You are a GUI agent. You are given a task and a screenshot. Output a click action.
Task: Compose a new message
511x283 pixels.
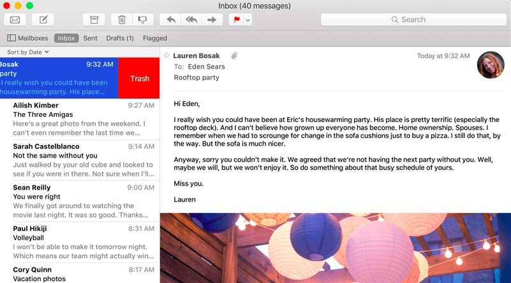(43, 20)
